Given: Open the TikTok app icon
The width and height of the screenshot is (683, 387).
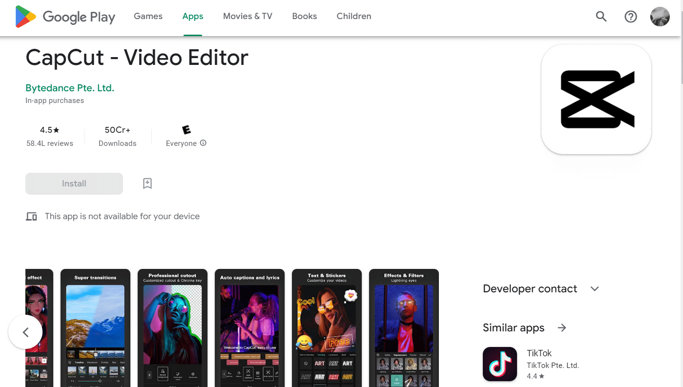Looking at the screenshot, I should (x=499, y=364).
